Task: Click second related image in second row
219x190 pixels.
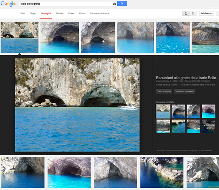Action: click(x=178, y=126)
